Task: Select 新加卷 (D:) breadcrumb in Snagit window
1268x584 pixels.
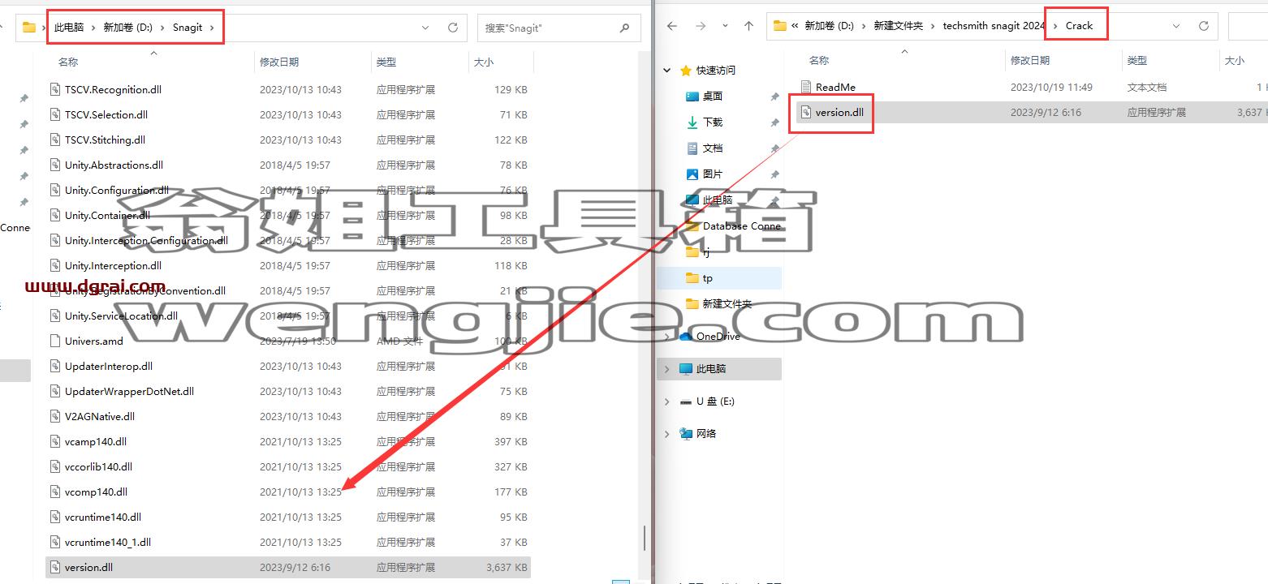Action: (x=127, y=28)
